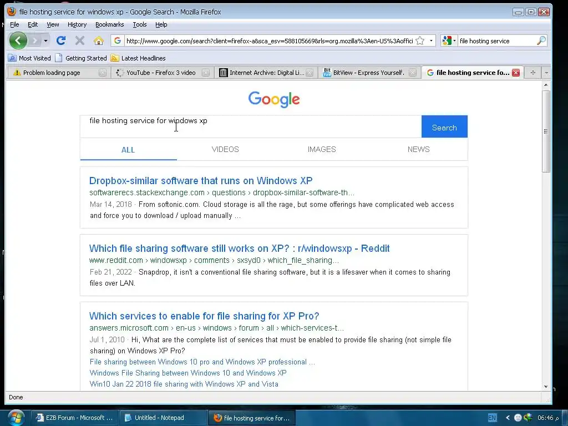Image resolution: width=568 pixels, height=426 pixels.
Task: Click the Firefox taskbar button
Action: click(252, 418)
